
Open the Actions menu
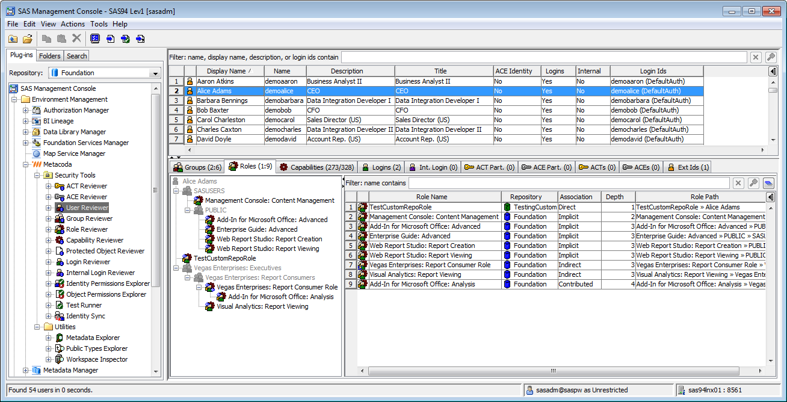point(73,24)
